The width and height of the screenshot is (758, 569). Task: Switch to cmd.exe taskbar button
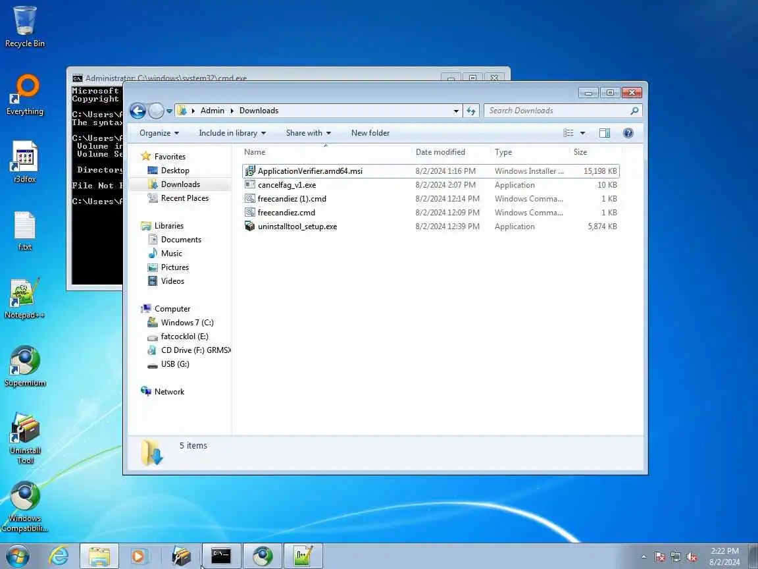tap(221, 556)
